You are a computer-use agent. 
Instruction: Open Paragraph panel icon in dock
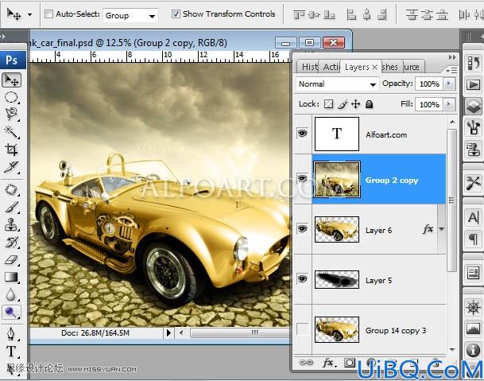[473, 239]
